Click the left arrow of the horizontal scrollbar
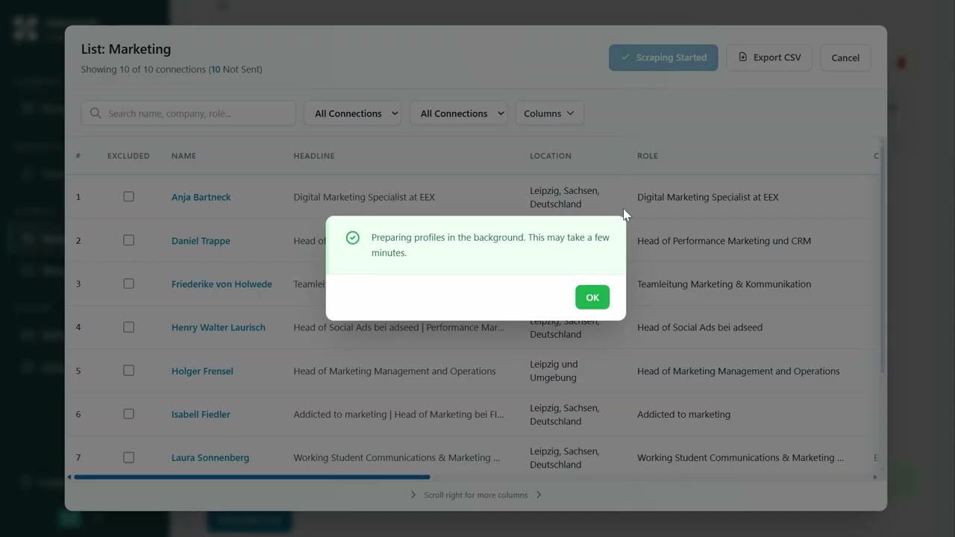The width and height of the screenshot is (955, 537). click(x=69, y=477)
